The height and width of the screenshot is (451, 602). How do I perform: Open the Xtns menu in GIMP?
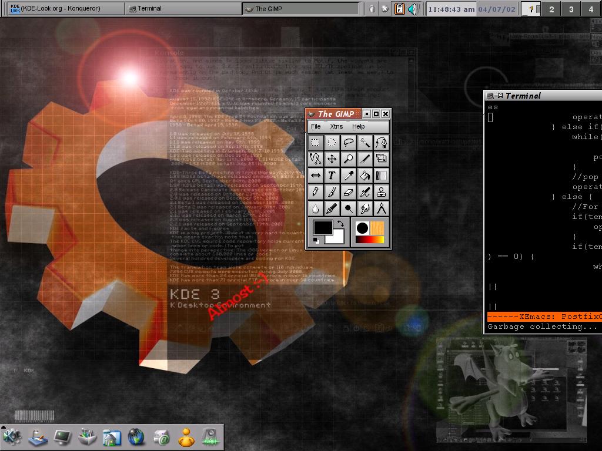336,127
